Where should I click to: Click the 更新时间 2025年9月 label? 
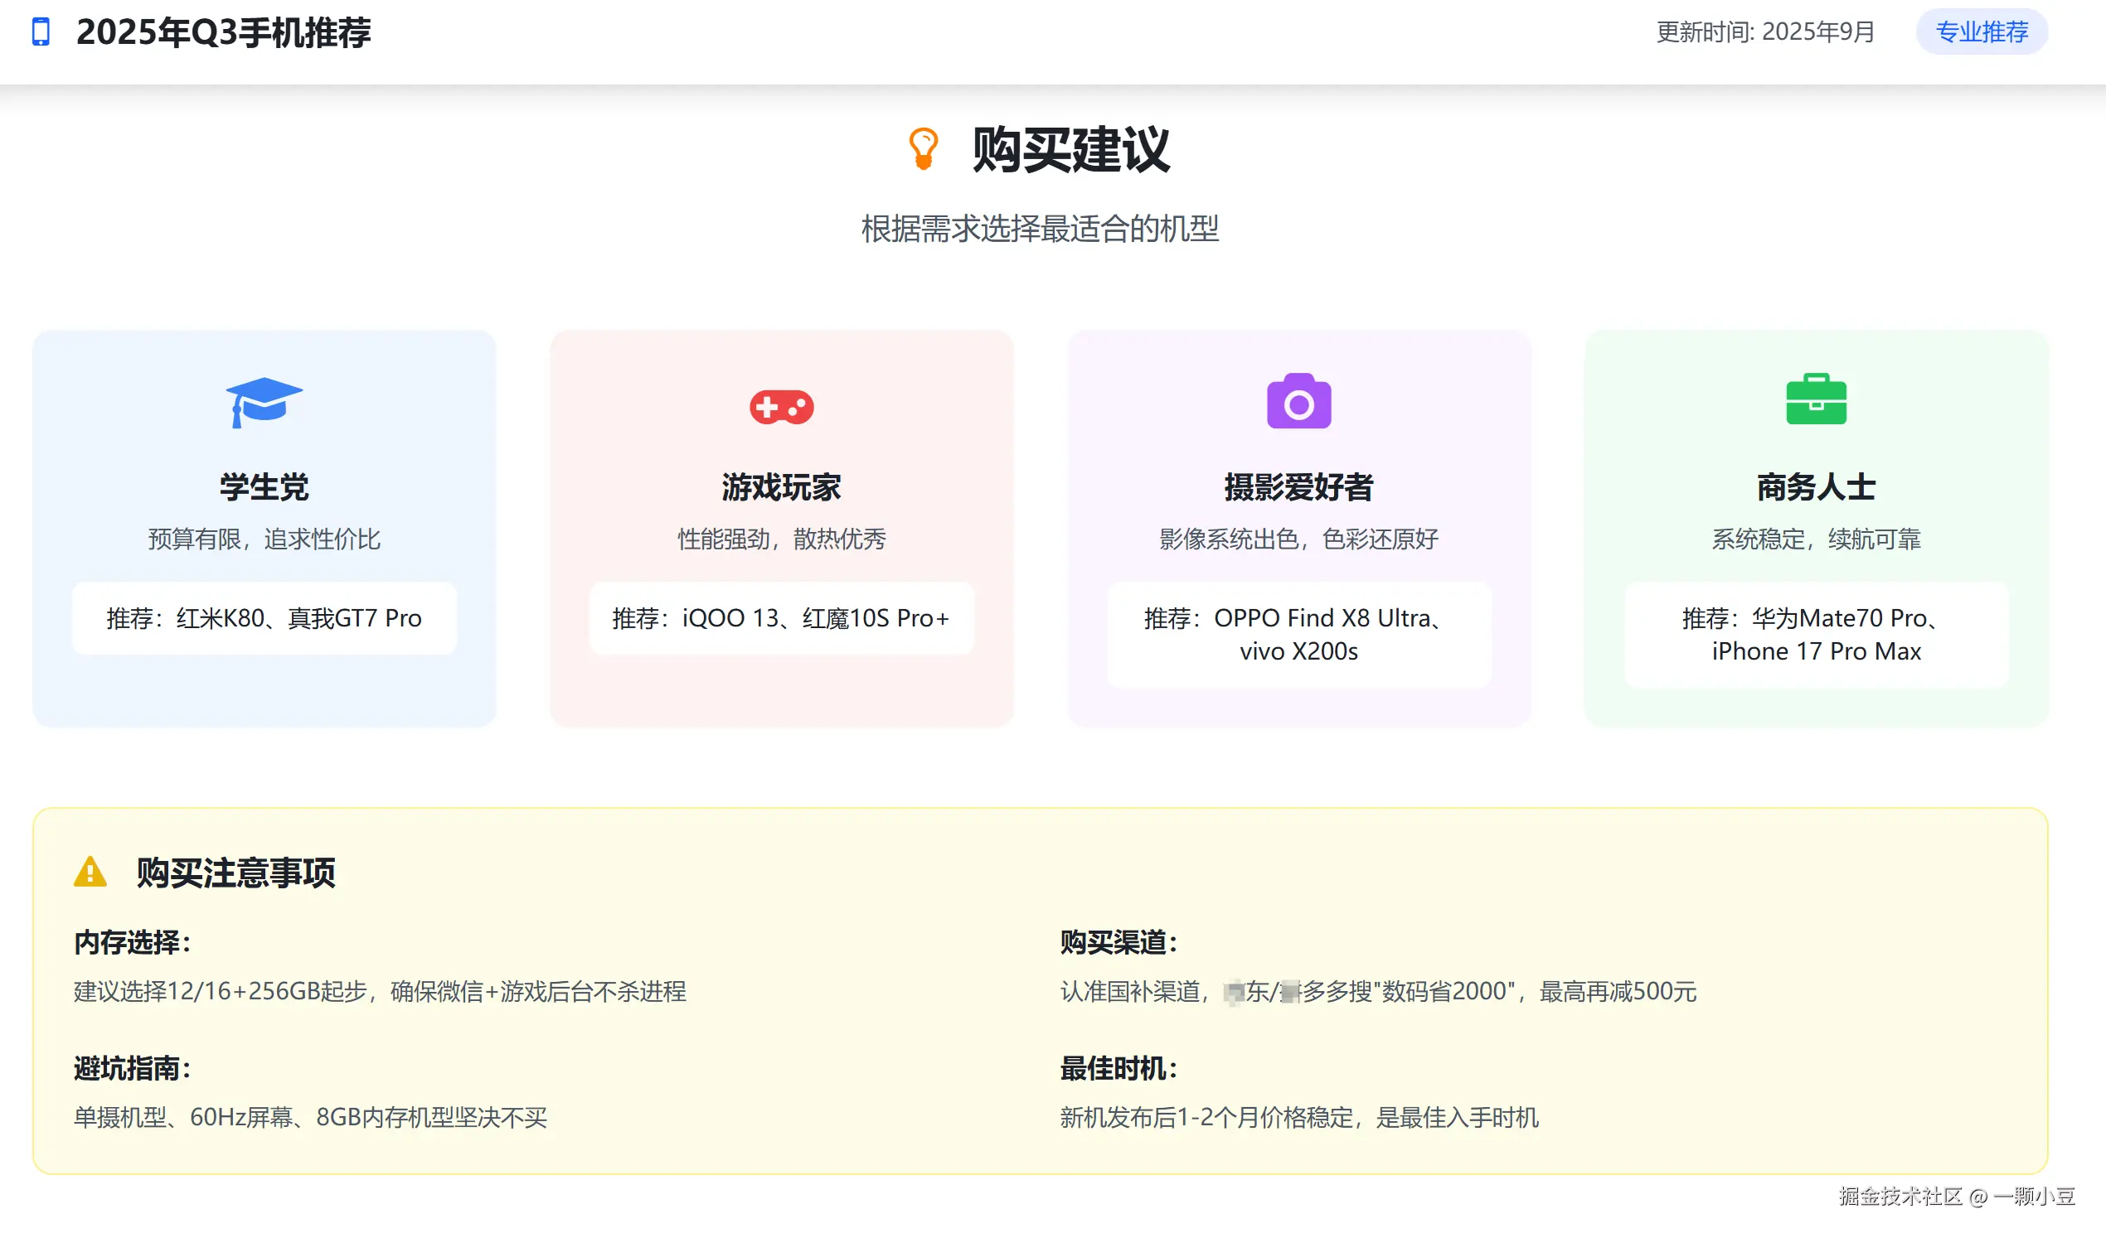1765,31
